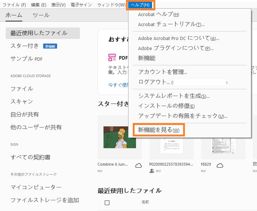Open the f8829 form thumbnail
This screenshot has height=211, width=257.
[223, 146]
